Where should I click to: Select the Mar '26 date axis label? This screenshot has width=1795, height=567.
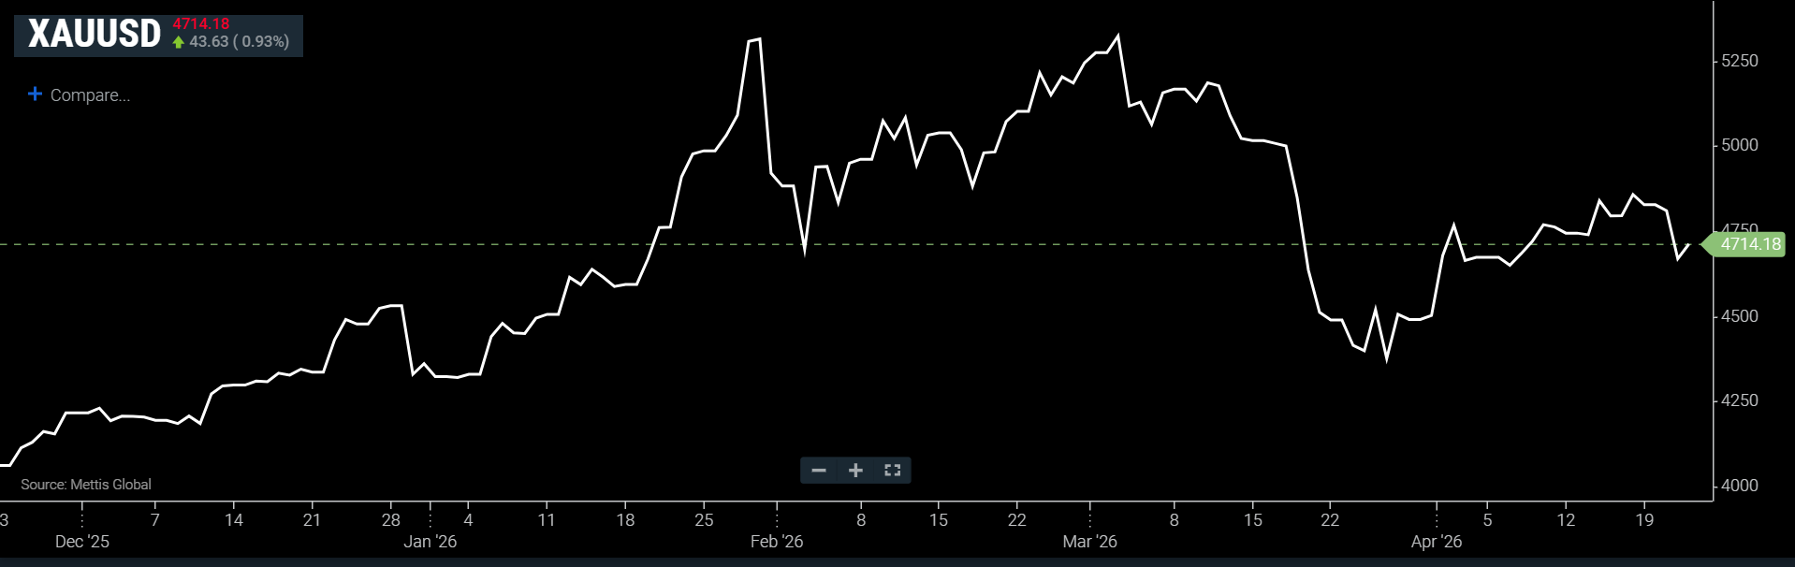click(1090, 542)
